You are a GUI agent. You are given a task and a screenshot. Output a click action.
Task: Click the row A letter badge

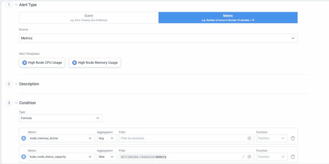23,138
